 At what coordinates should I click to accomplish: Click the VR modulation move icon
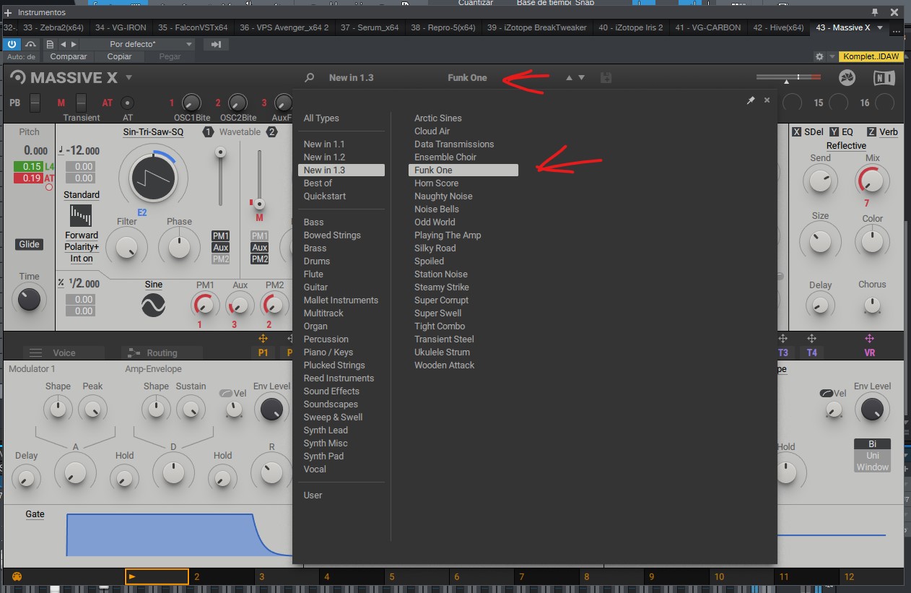tap(869, 339)
